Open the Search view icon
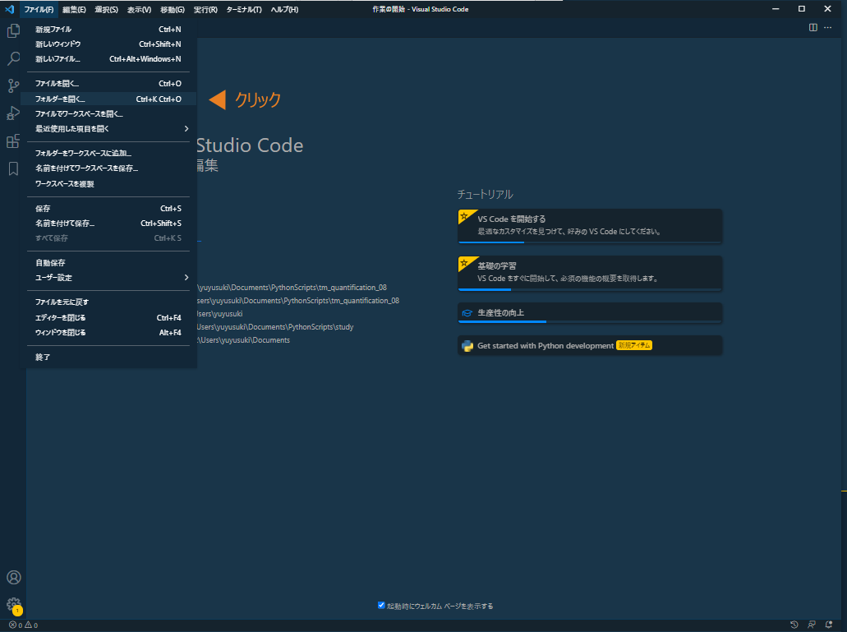The width and height of the screenshot is (847, 632). (13, 58)
